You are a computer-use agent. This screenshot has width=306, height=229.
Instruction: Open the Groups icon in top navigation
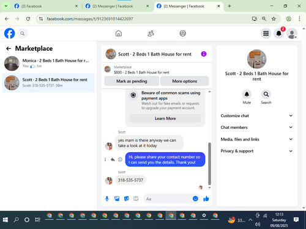183,34
